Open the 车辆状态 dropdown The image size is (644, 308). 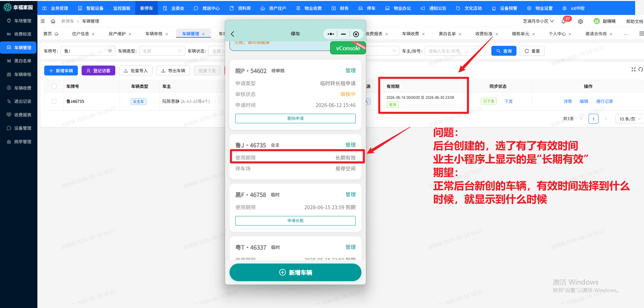point(217,51)
